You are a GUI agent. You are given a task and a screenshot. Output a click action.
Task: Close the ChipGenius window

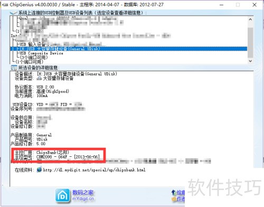(254, 5)
